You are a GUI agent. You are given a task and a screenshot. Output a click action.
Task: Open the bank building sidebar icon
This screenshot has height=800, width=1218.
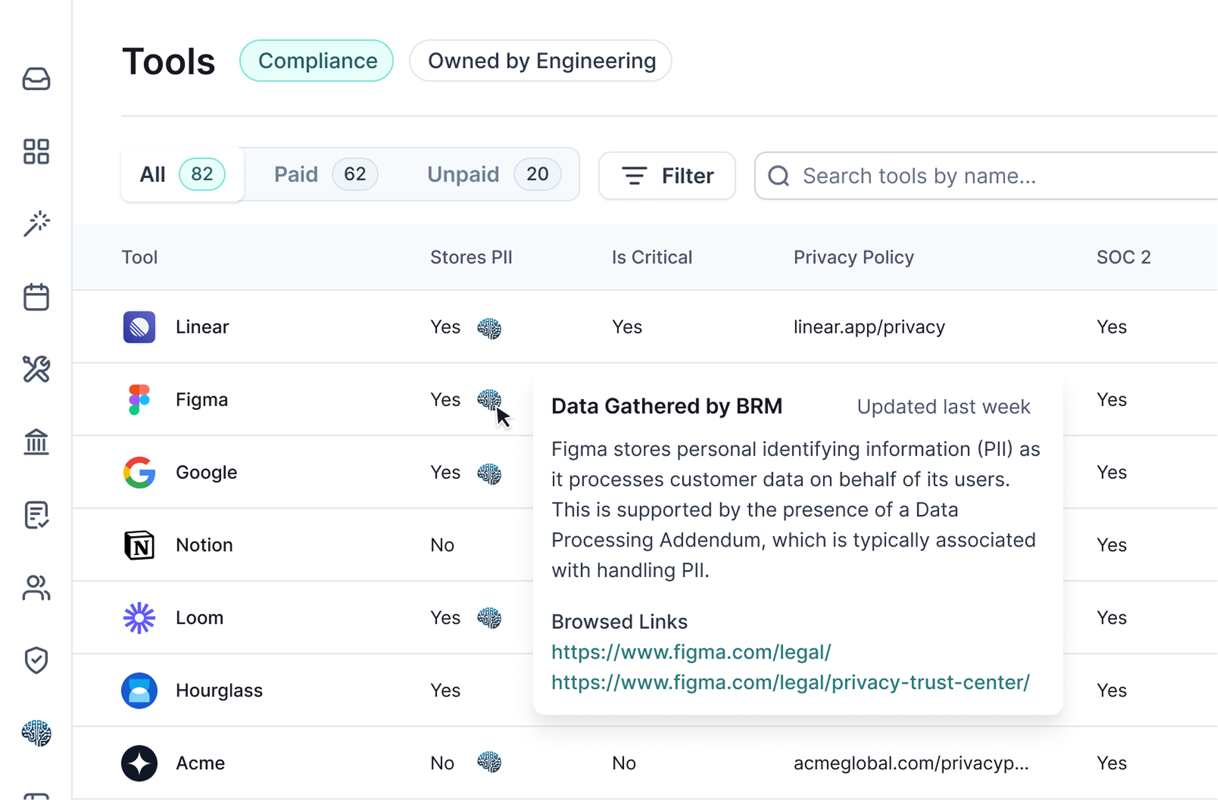coord(36,442)
